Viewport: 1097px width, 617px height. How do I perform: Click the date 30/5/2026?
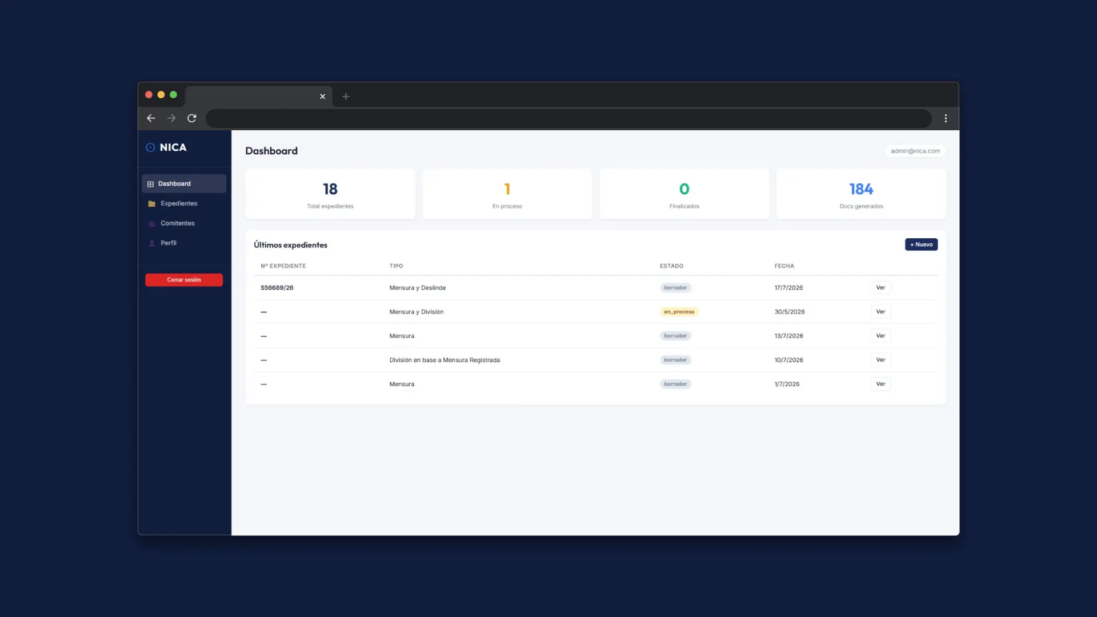pos(790,312)
